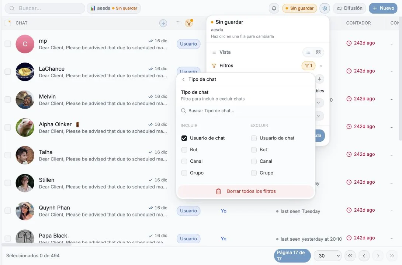Screen dimensions: 402x265
Task: Go to next page arrow
Action: pyautogui.click(x=378, y=255)
